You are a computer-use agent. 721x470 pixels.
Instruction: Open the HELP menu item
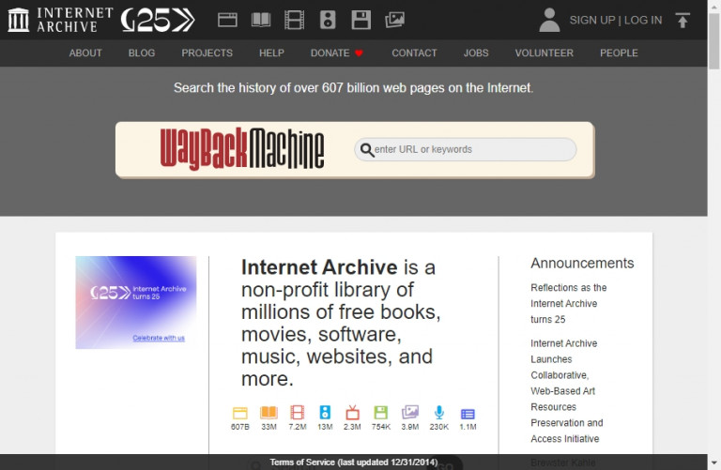point(271,53)
